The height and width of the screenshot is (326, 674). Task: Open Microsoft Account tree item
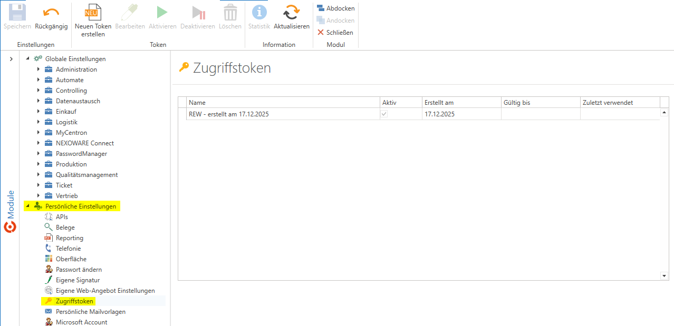(82, 322)
